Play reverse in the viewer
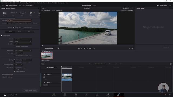This screenshot has height=97, width=173. click(x=82, y=48)
